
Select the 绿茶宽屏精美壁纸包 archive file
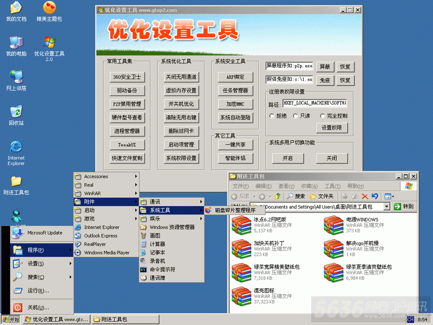click(266, 272)
